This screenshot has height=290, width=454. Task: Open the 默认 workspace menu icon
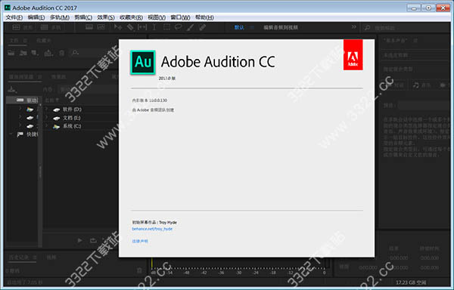coord(252,27)
